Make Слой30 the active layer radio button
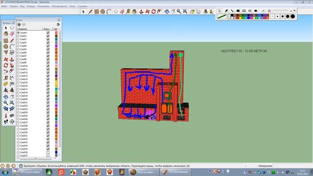The image size is (313, 176). [19, 132]
